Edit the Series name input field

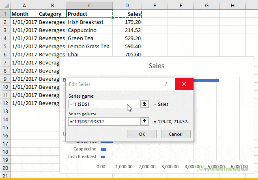104,104
